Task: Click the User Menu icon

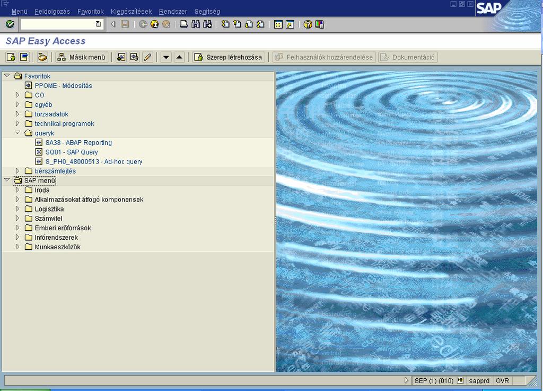Action: coord(11,57)
